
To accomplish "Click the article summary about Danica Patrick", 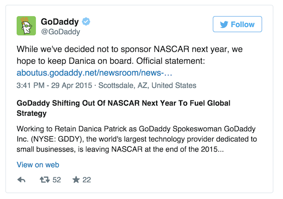I will 137,139.
